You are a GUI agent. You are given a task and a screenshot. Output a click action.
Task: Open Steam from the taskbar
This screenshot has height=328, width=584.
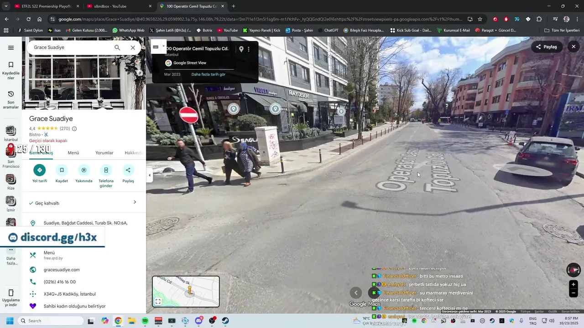coord(225,321)
